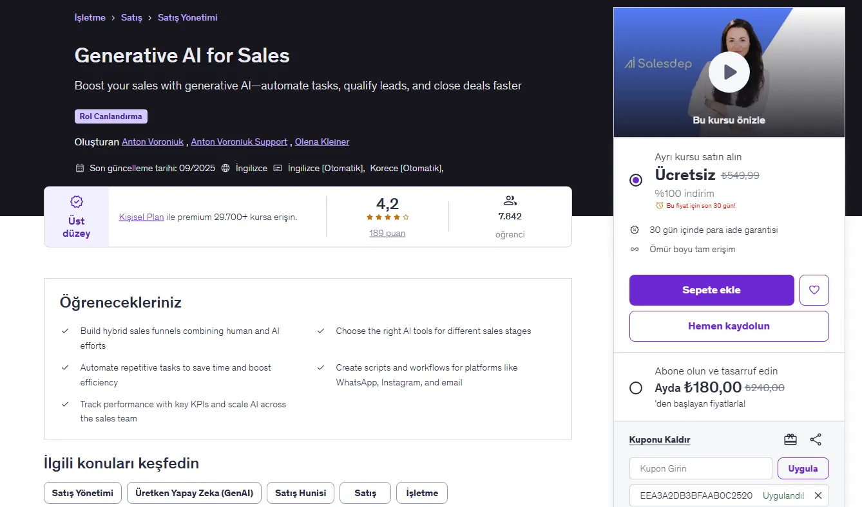This screenshot has height=507, width=862.
Task: Click 'Choose the right AI tools' learning item
Action: pyautogui.click(x=434, y=331)
